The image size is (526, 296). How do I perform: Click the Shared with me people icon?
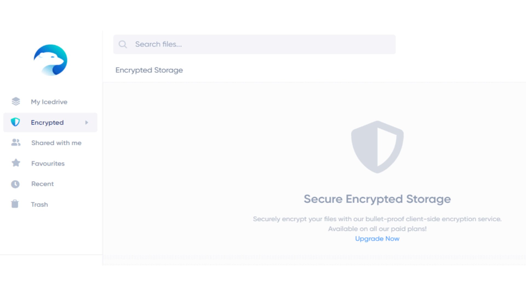point(16,143)
